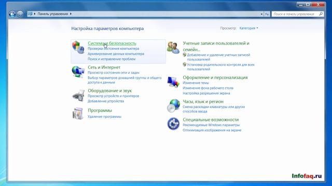The width and height of the screenshot is (332, 186).
Task: Open Добавление устройства link
Action: (x=106, y=101)
